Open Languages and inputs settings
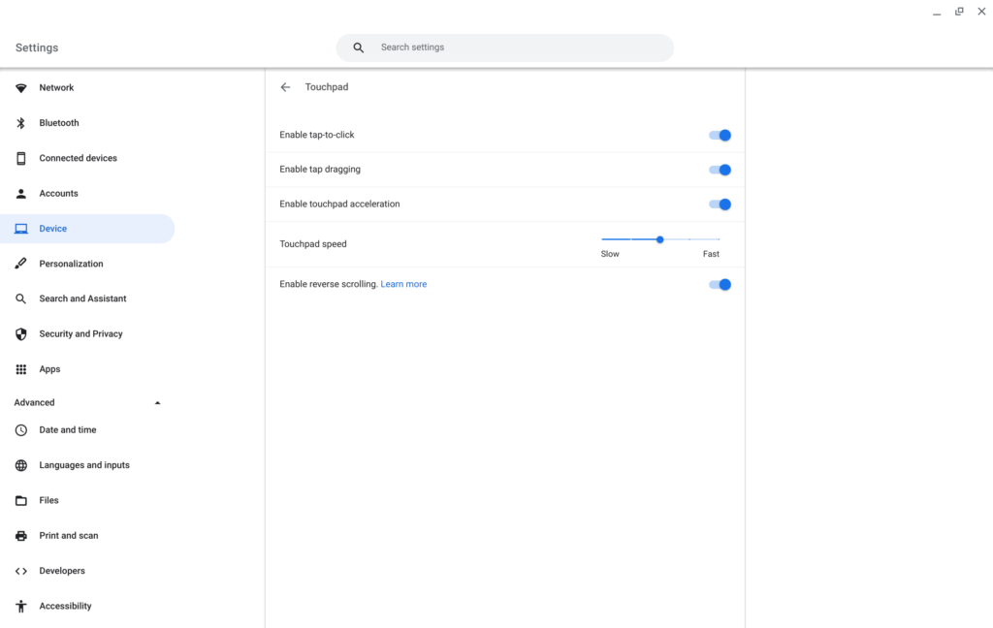 pyautogui.click(x=84, y=465)
